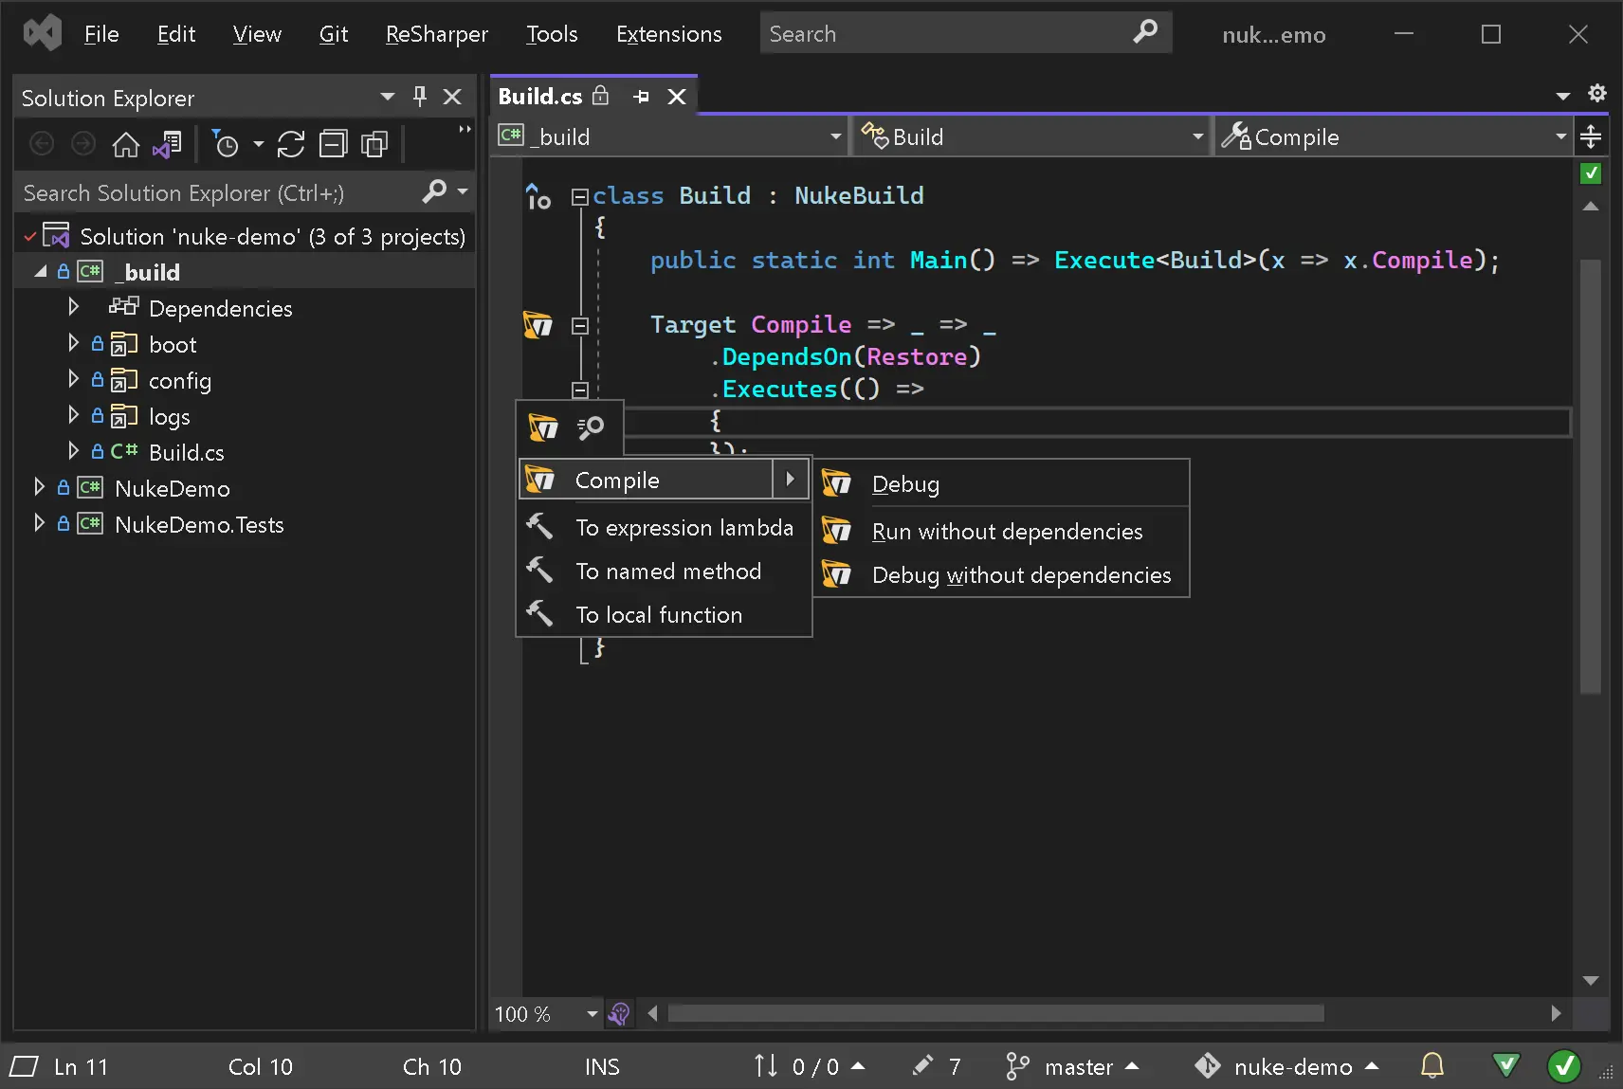Expand the NukeDemo.Tests project
1623x1089 pixels.
[x=39, y=523]
